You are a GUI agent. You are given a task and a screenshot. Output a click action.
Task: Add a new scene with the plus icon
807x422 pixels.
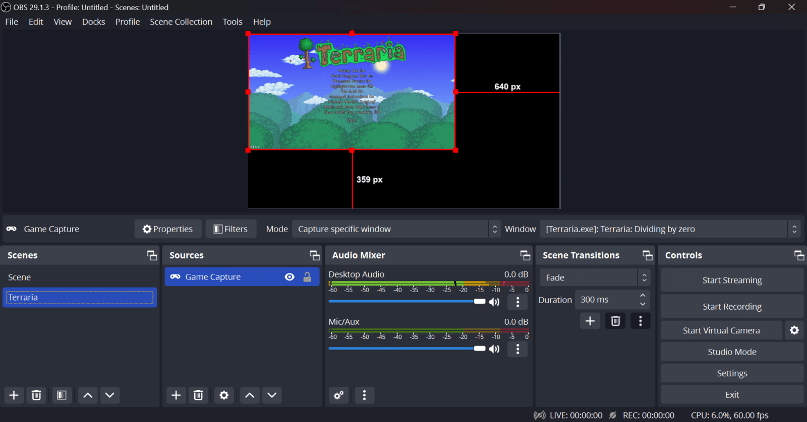[x=14, y=395]
